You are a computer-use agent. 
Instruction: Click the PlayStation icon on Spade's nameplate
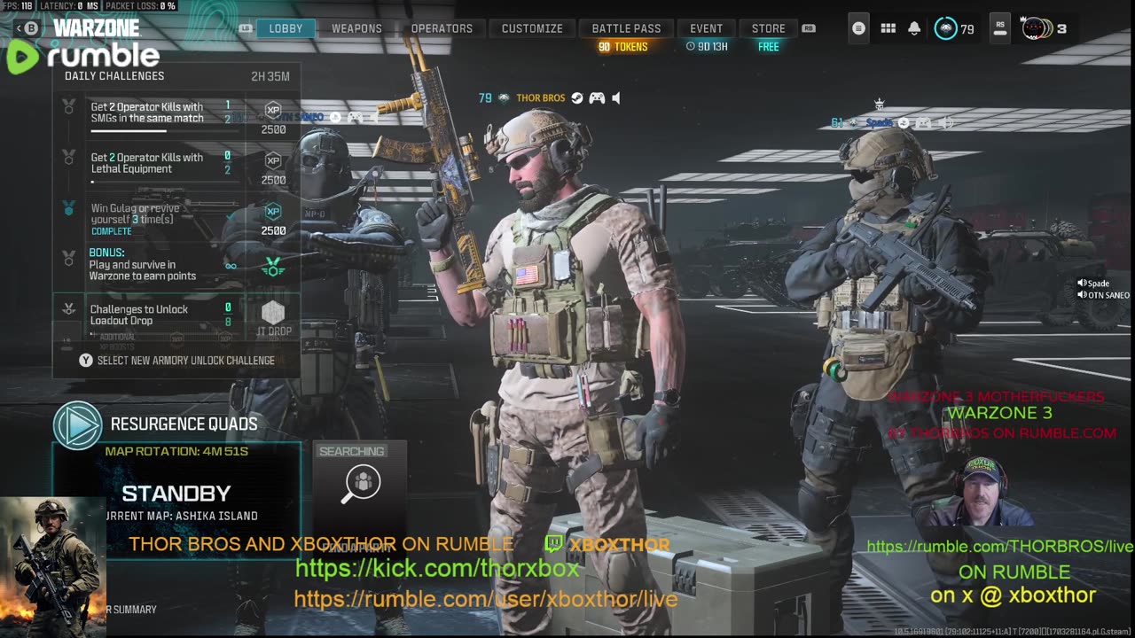pos(904,123)
